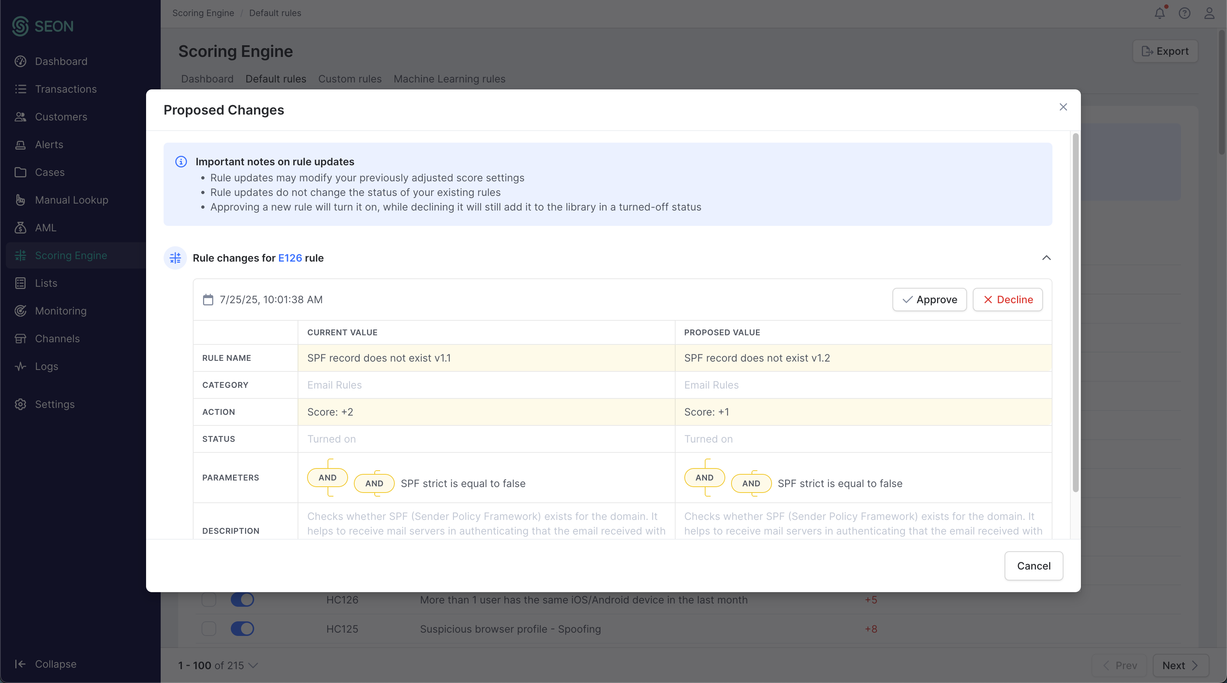Cancel the Proposed Changes dialog
This screenshot has height=683, width=1227.
point(1033,566)
